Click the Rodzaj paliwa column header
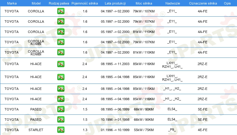This screenshot has width=237, height=135. pyautogui.click(x=59, y=3)
